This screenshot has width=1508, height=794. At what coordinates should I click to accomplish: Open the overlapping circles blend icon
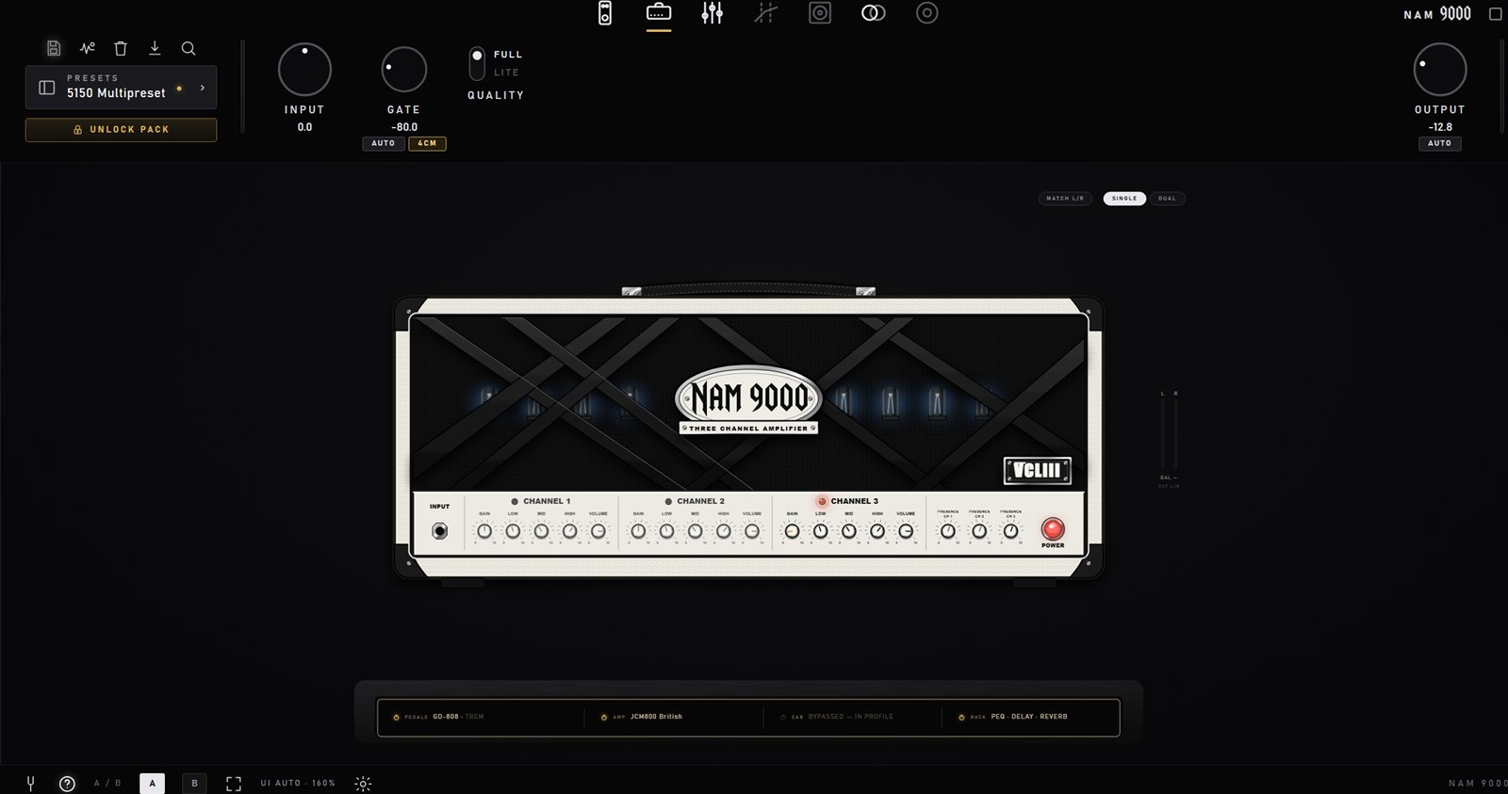click(874, 13)
